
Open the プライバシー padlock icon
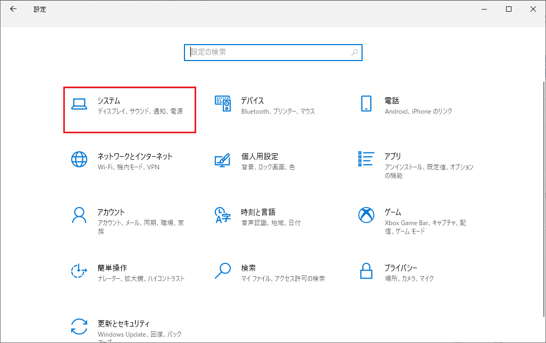click(366, 271)
